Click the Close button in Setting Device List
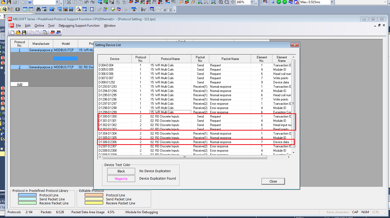390x218 pixels. 273,181
